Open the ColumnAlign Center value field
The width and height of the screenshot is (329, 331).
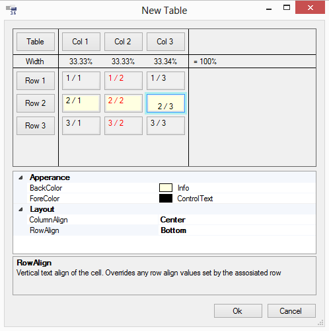(237, 220)
